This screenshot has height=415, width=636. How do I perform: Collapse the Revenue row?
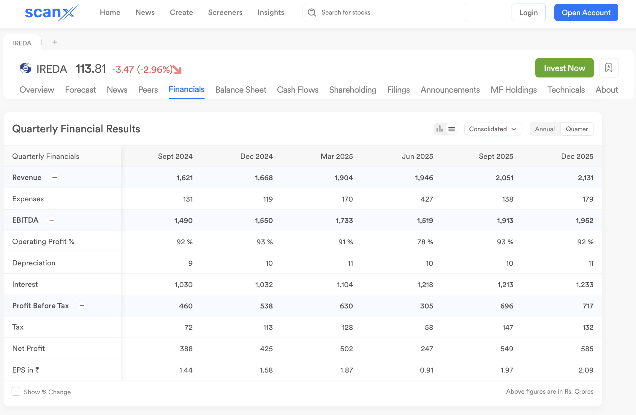54,177
